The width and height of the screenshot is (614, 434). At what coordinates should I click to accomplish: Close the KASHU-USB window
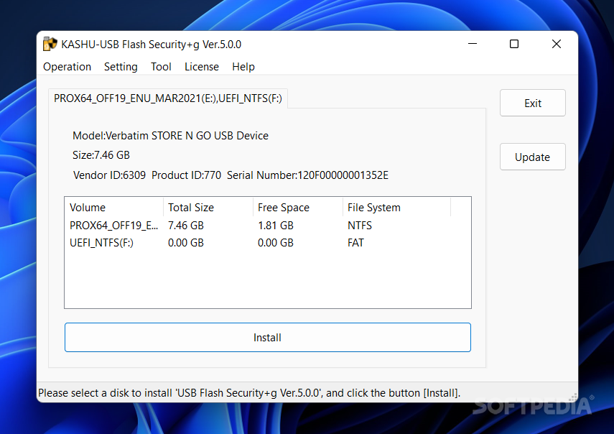click(557, 44)
